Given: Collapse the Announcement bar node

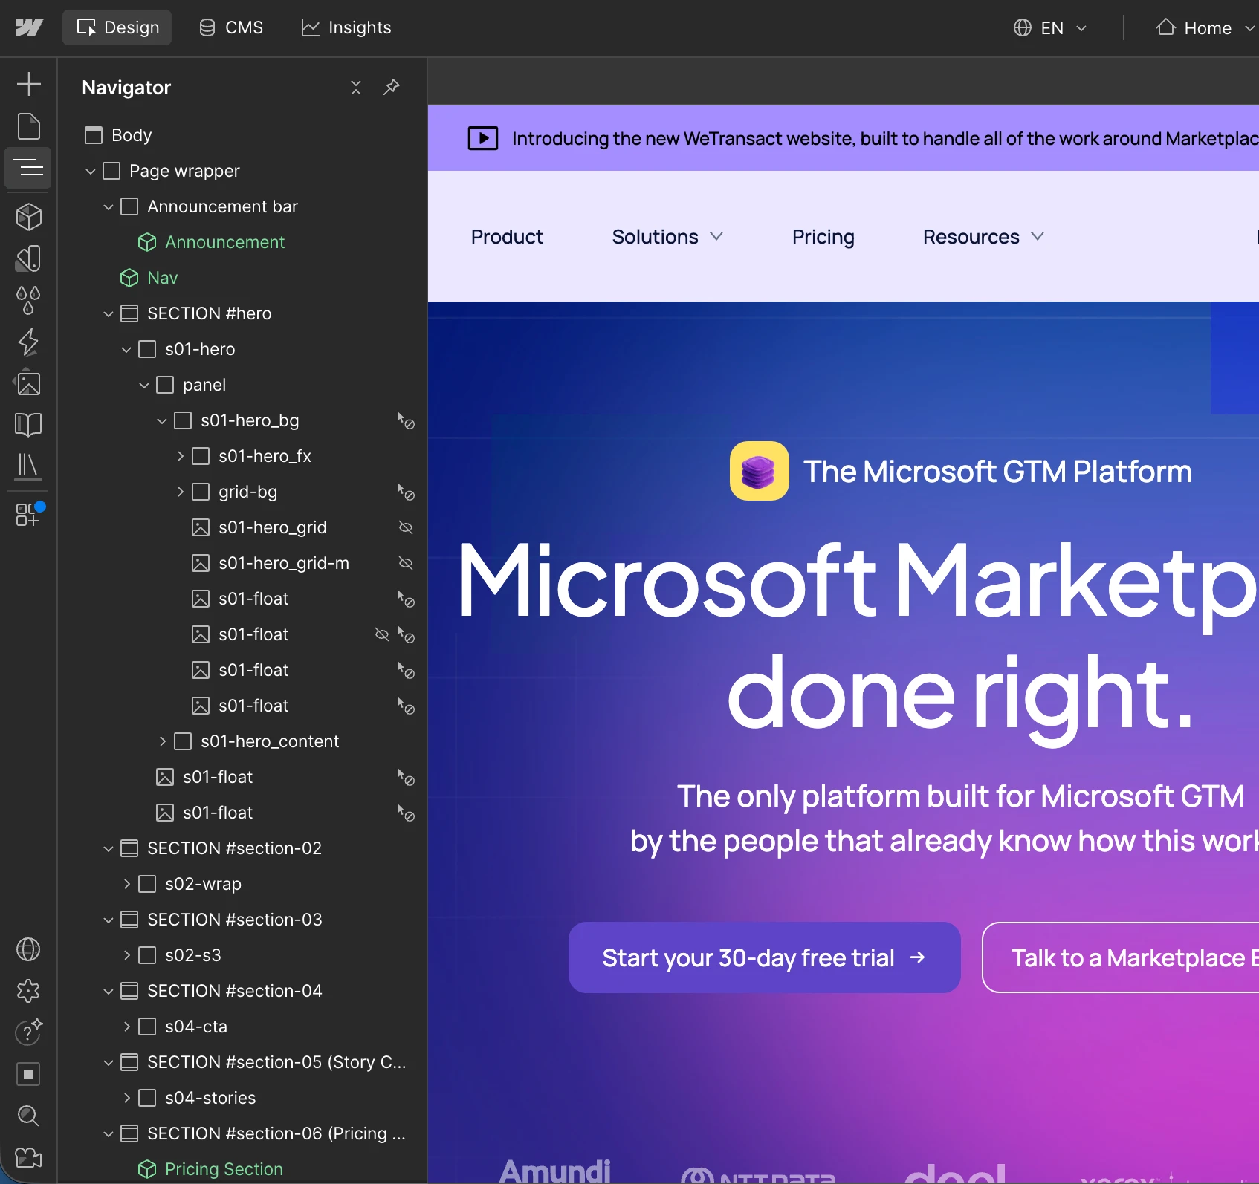Looking at the screenshot, I should [109, 207].
